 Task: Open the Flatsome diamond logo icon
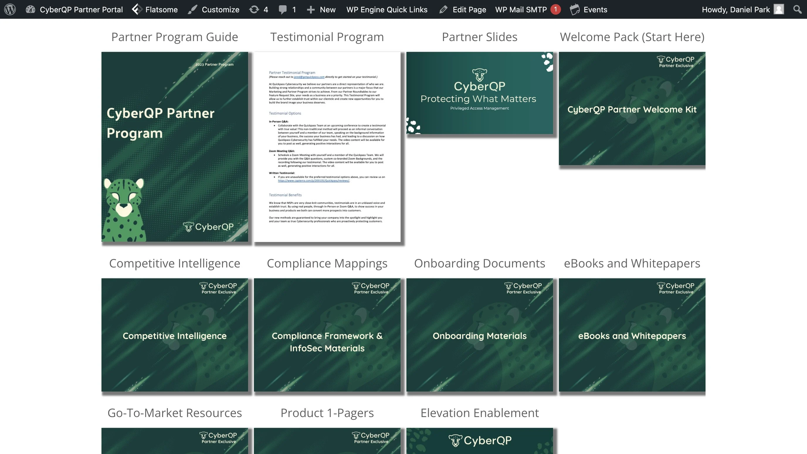point(137,9)
